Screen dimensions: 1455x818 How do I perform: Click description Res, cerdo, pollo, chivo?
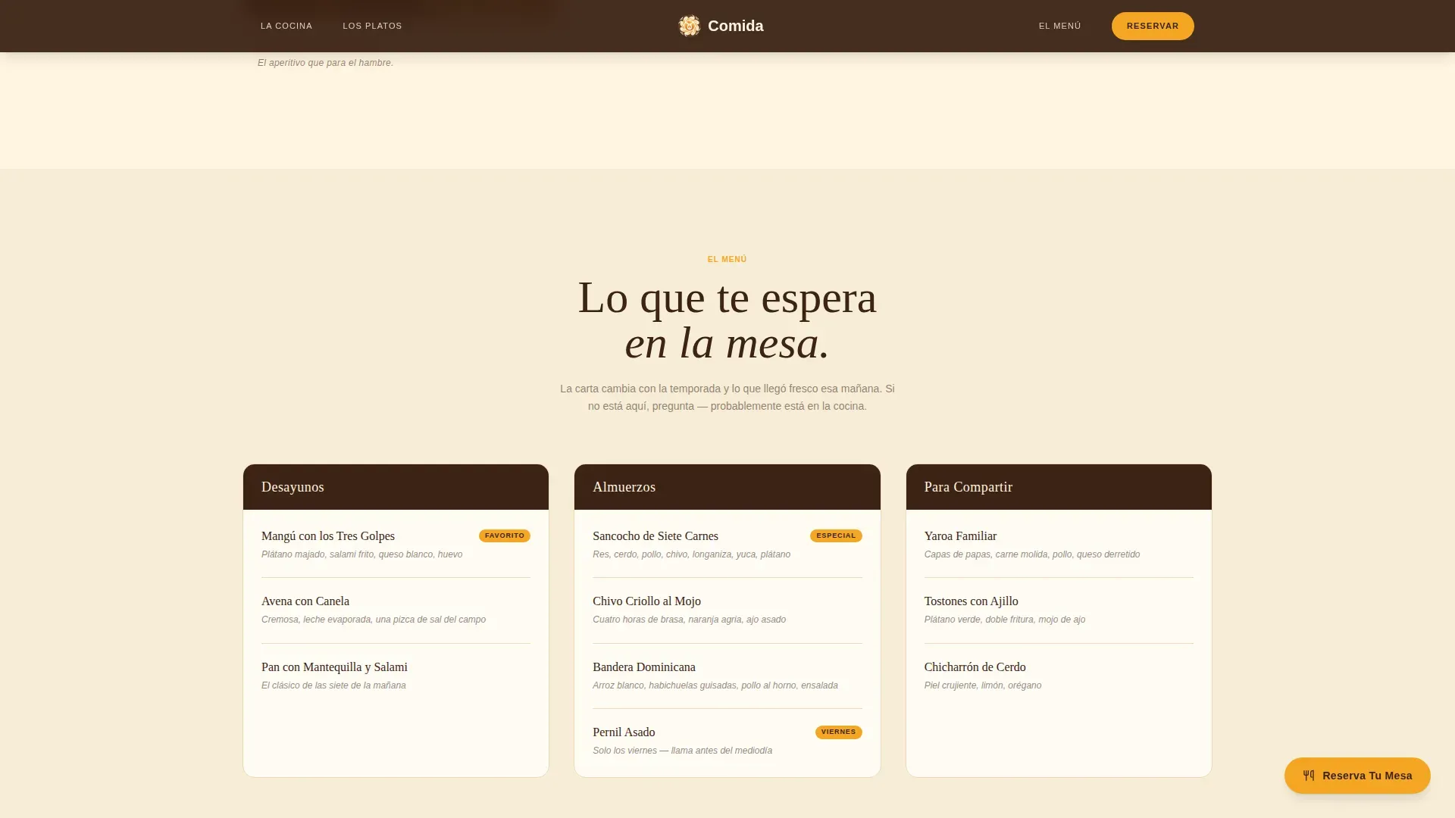[691, 554]
